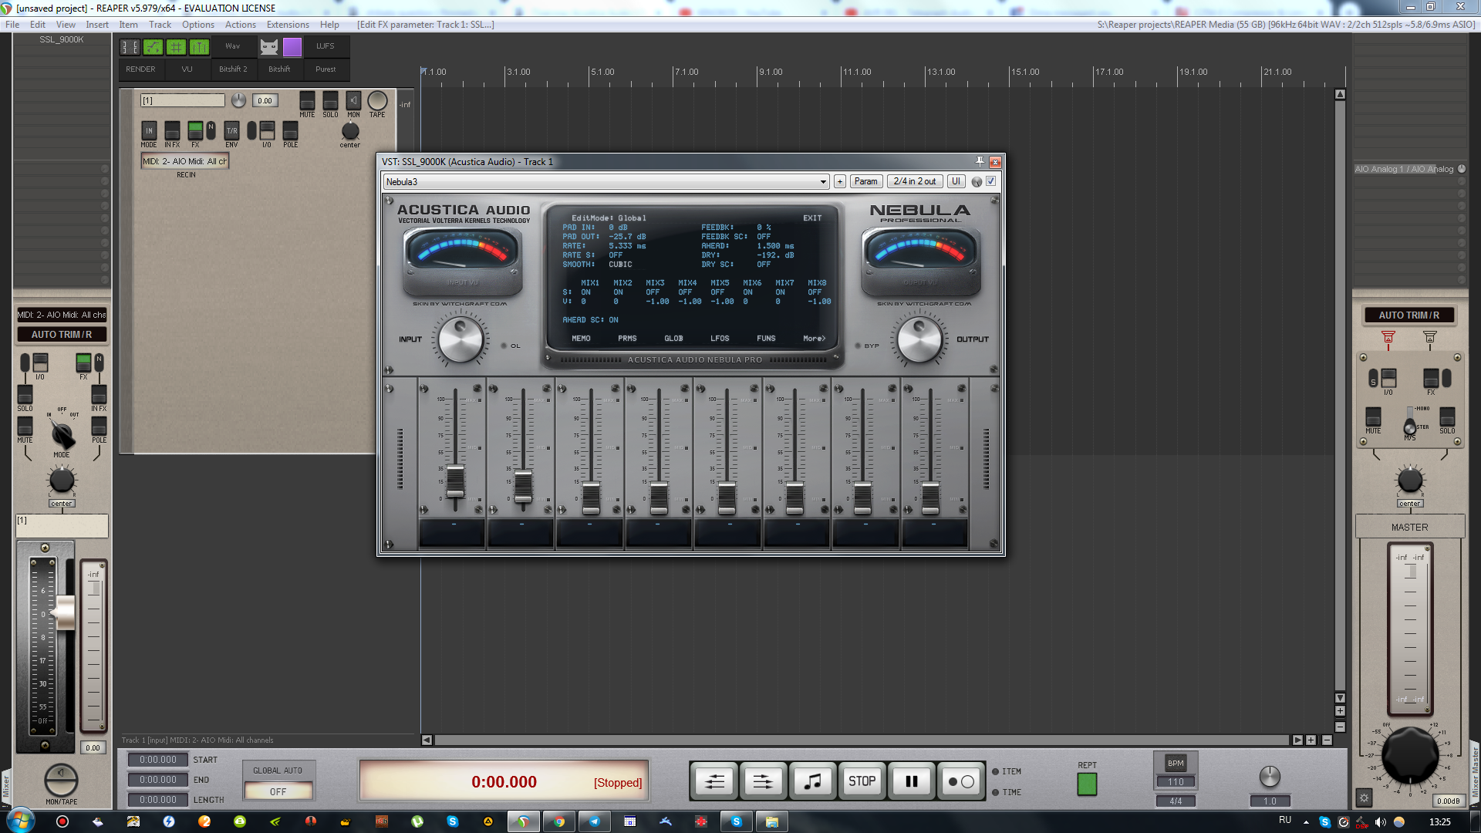Toggle the auto-crossfade icon in Reaper toolbar
The height and width of the screenshot is (833, 1481).
(130, 47)
